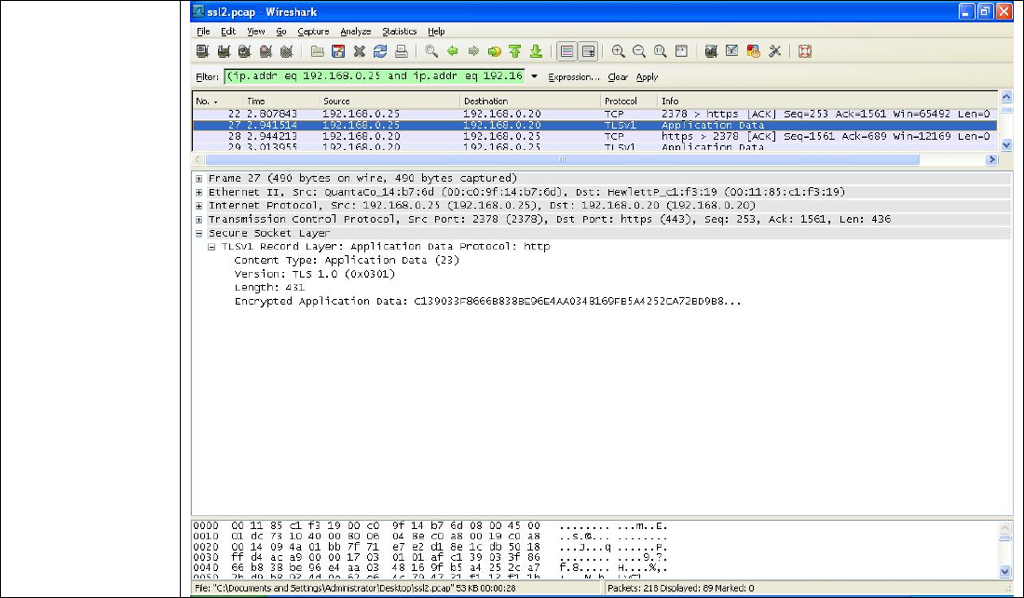Viewport: 1024px width, 598px height.
Task: Stop the running capture icon
Action: pyautogui.click(x=266, y=51)
